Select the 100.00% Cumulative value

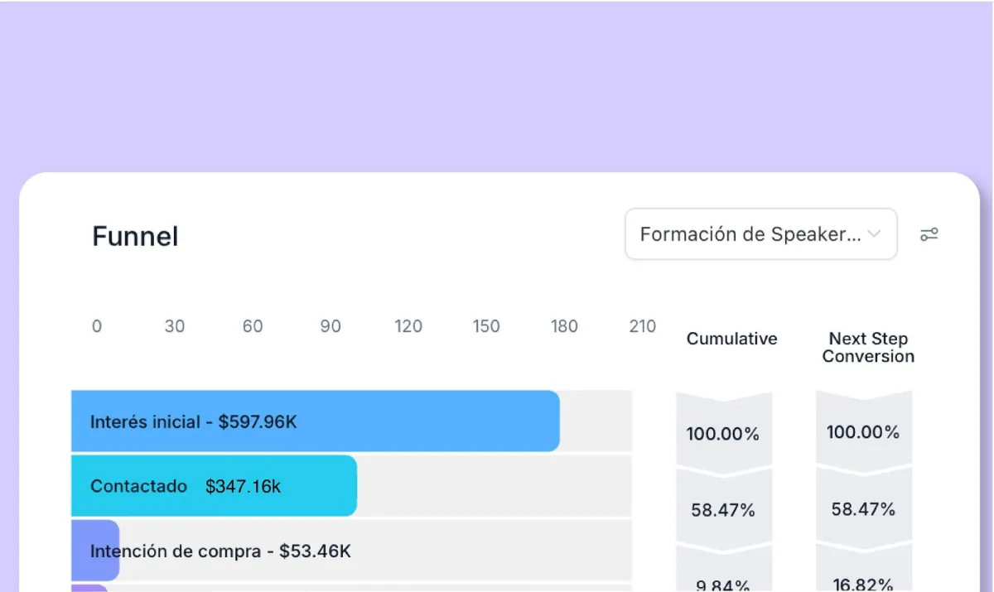(x=723, y=434)
